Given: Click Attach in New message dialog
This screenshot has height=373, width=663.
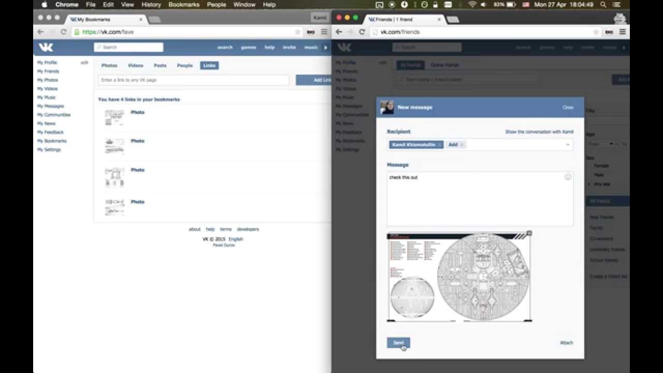Looking at the screenshot, I should [567, 342].
